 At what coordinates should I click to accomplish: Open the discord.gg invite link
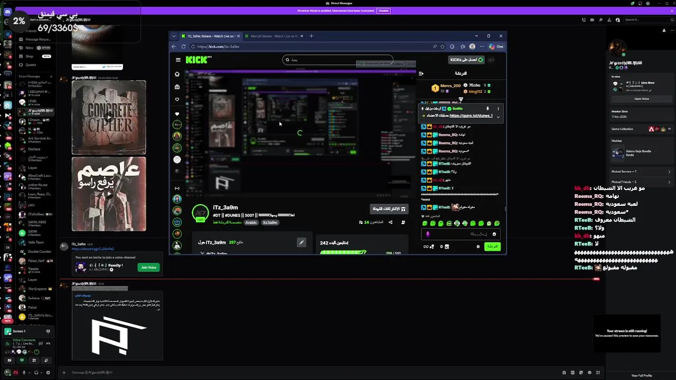tap(93, 249)
